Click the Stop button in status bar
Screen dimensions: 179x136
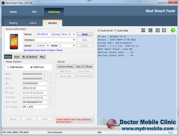point(170,132)
